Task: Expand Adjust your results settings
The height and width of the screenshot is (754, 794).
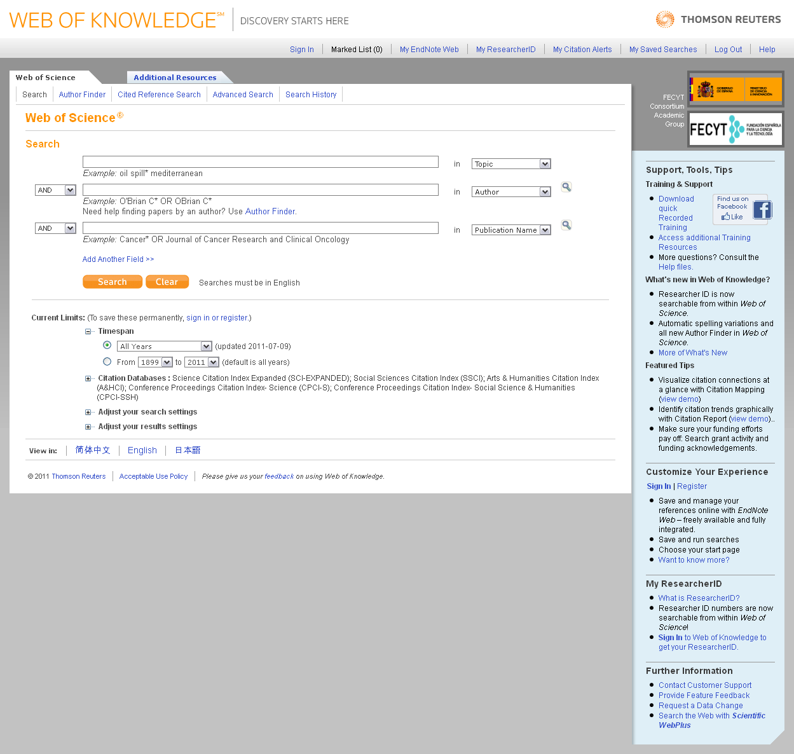Action: pyautogui.click(x=88, y=427)
